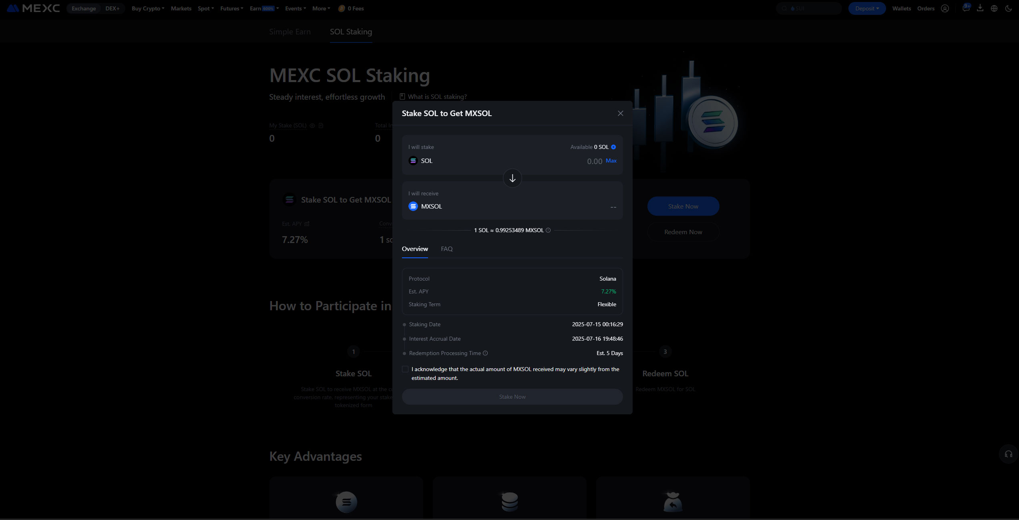
Task: Open the language globe icon
Action: coord(994,8)
